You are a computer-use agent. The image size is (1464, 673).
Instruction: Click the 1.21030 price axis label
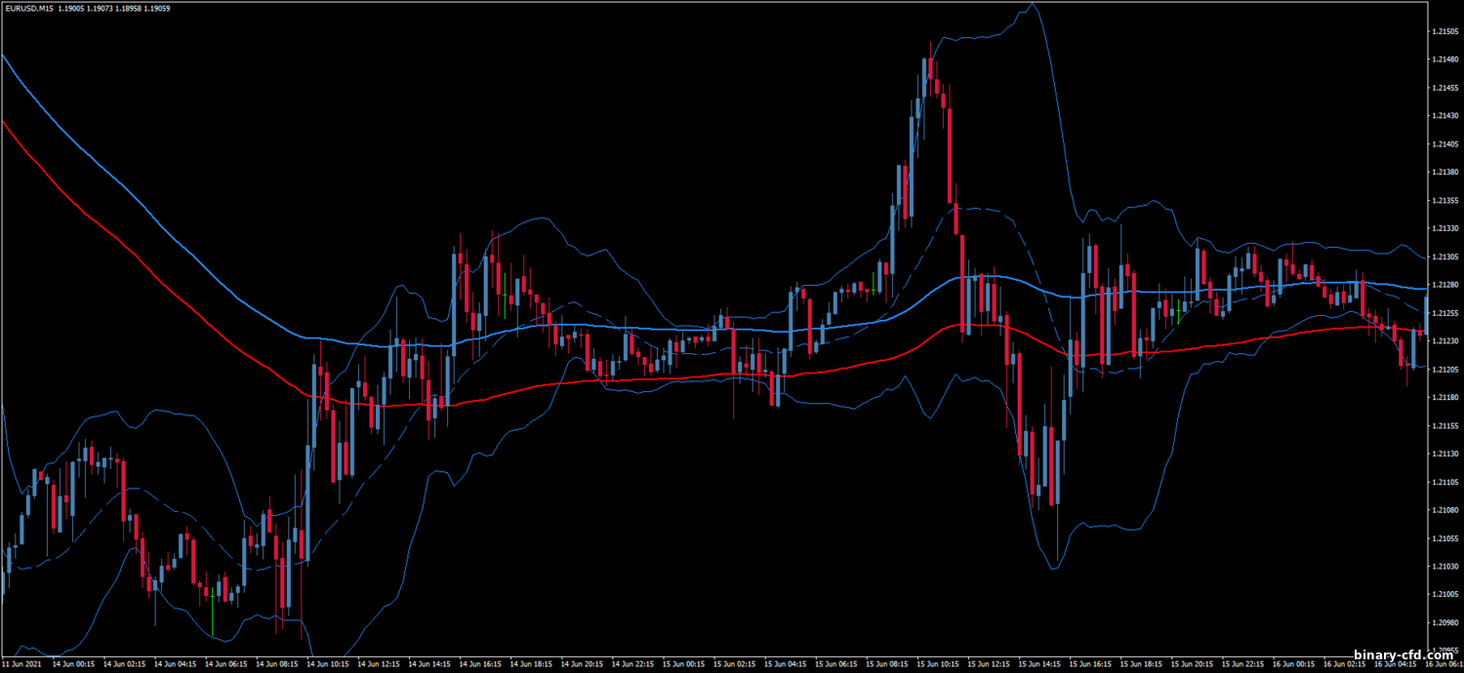click(1444, 567)
